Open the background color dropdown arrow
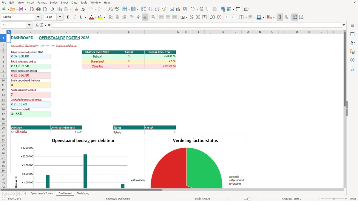This screenshot has width=358, height=201. click(104, 17)
